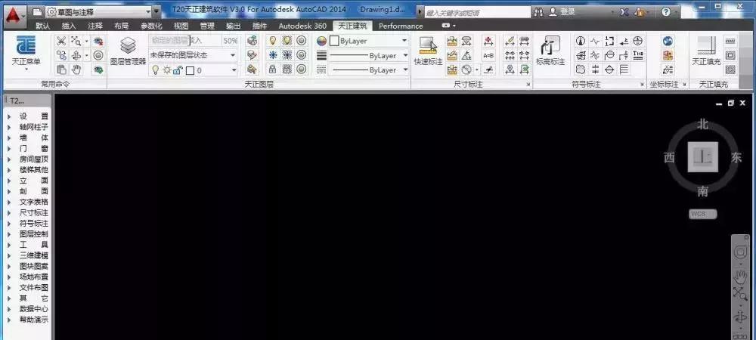756x340 pixels.
Task: Click the paste clipboard icon
Action: click(x=61, y=70)
